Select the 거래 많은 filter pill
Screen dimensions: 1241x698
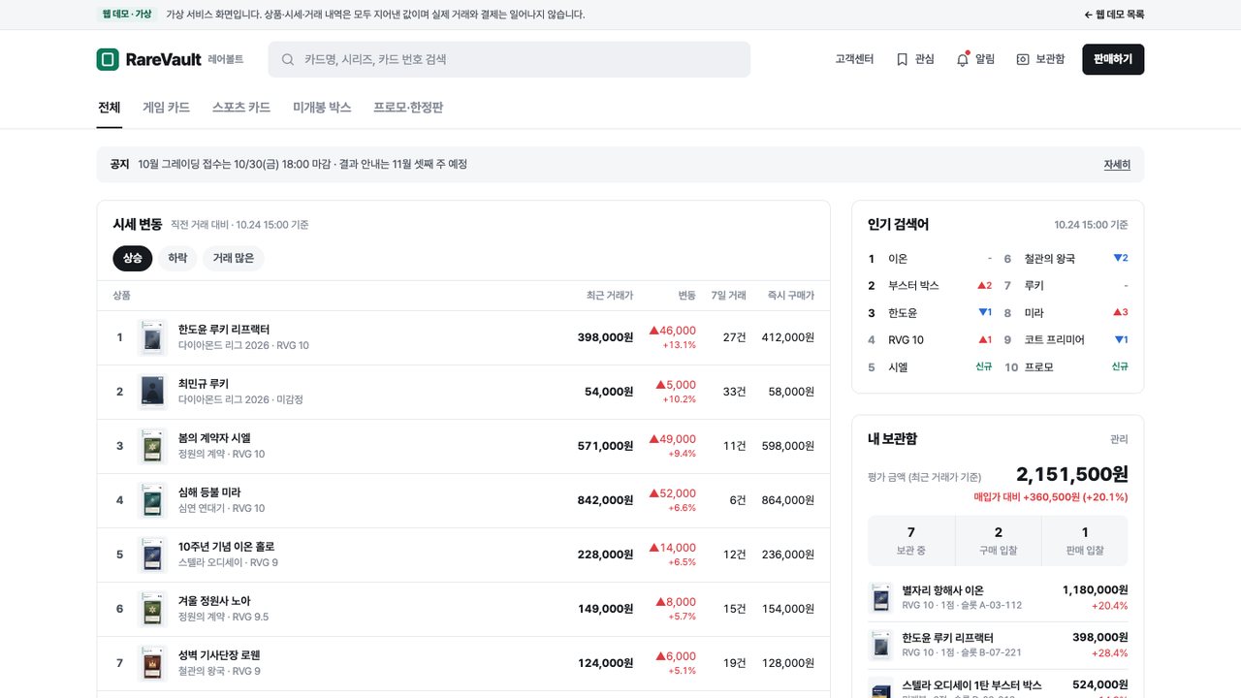[234, 259]
